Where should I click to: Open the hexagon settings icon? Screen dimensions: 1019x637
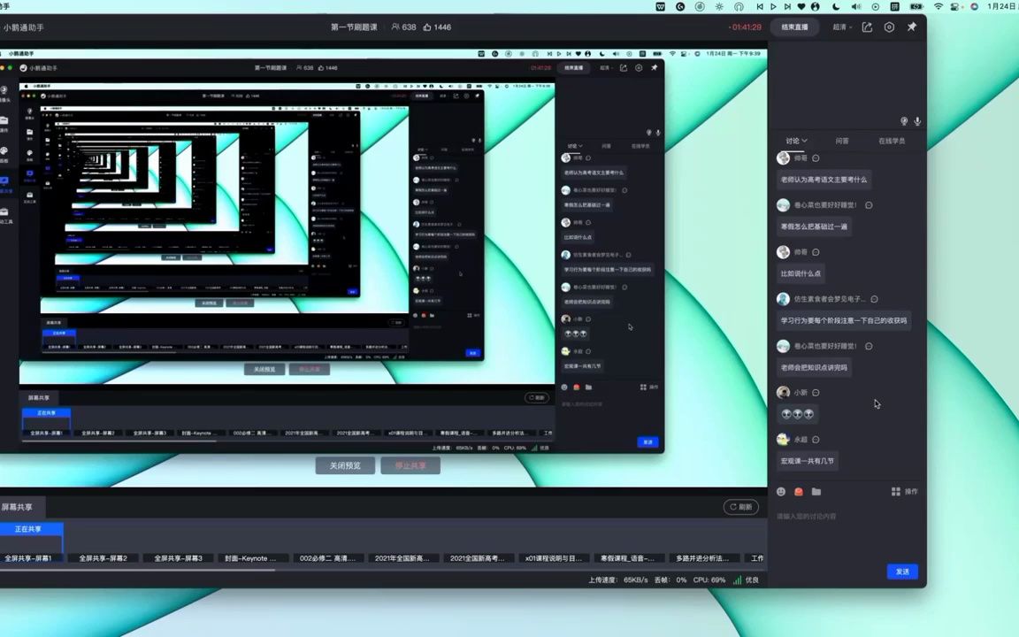(x=889, y=27)
